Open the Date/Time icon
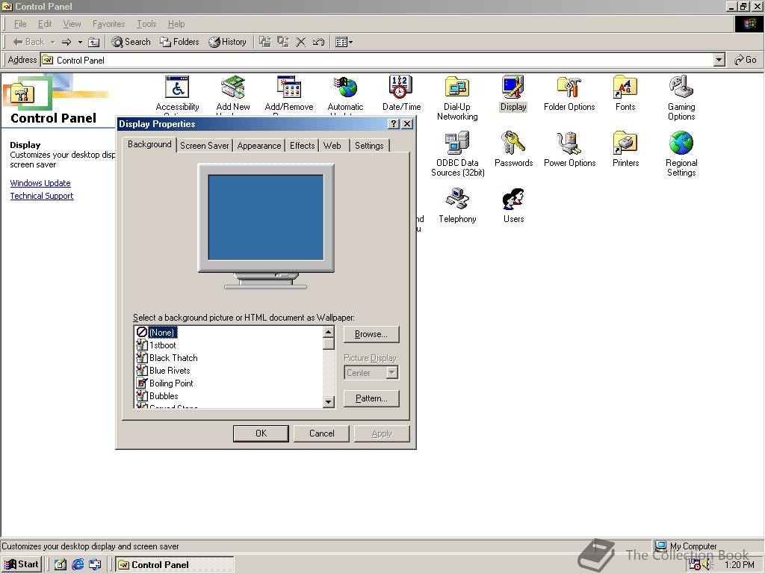 [401, 88]
